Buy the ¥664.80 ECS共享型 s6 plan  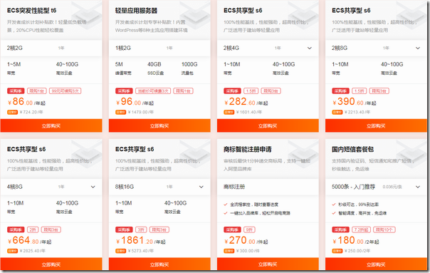(51, 264)
